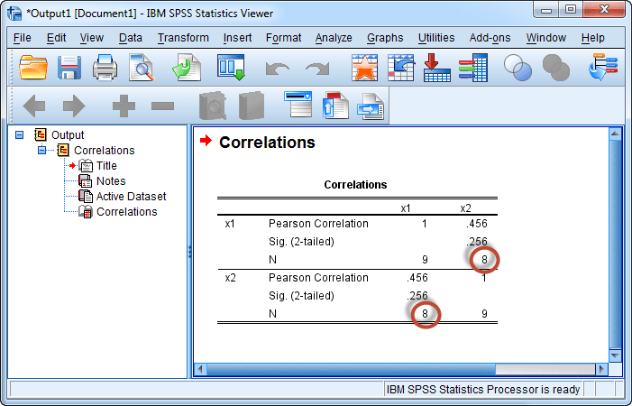Image resolution: width=632 pixels, height=406 pixels.
Task: Click 'IBM SPSS Statistics Processor is ready' status
Action: pyautogui.click(x=483, y=390)
